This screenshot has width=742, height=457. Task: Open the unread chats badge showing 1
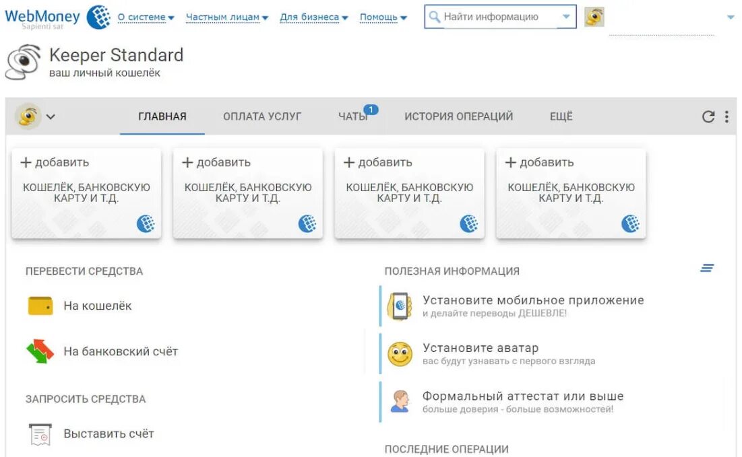click(371, 110)
